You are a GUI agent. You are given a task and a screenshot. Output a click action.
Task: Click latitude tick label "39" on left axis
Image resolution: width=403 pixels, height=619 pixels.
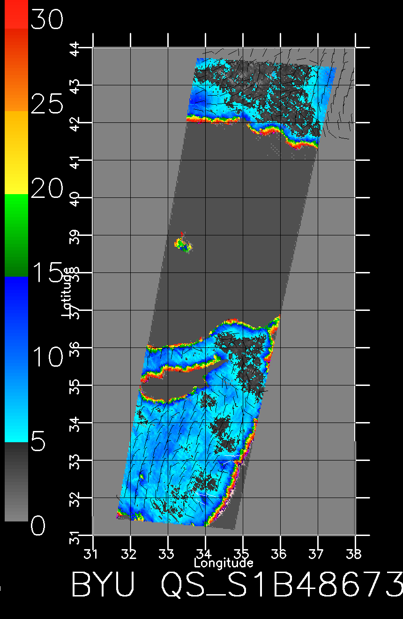click(74, 236)
